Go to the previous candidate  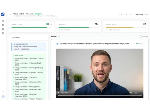tap(121, 15)
